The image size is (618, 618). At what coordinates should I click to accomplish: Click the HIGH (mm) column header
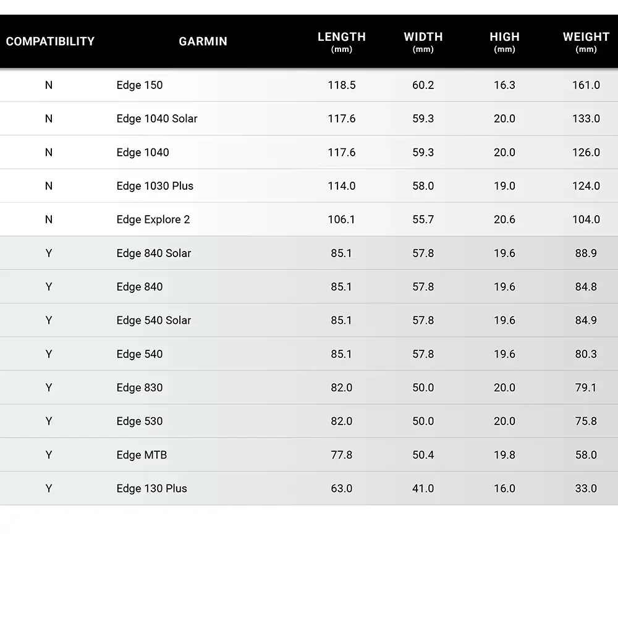point(504,41)
